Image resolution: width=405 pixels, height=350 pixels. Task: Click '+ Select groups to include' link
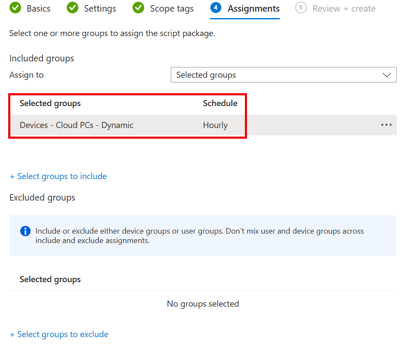[58, 176]
